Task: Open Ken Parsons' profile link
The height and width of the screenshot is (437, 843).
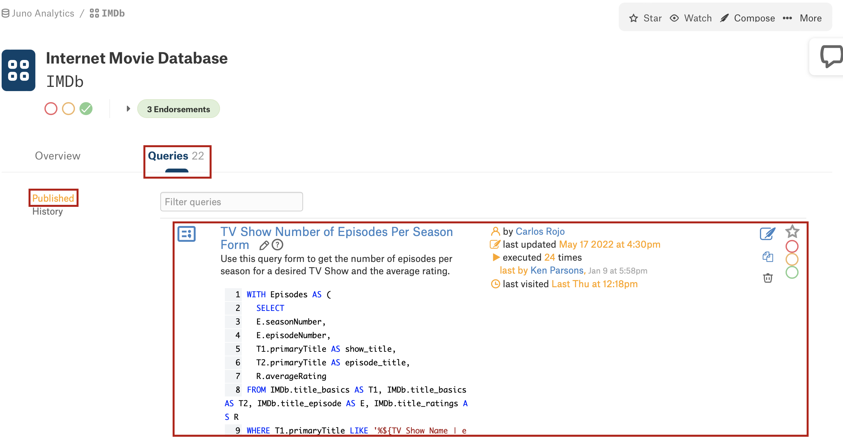Action: pyautogui.click(x=557, y=271)
